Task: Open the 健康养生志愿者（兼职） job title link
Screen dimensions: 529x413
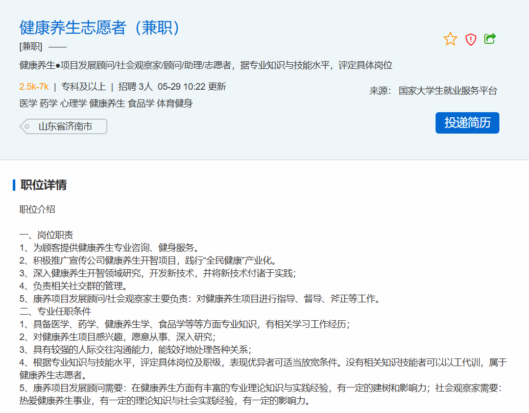Action: pyautogui.click(x=101, y=28)
